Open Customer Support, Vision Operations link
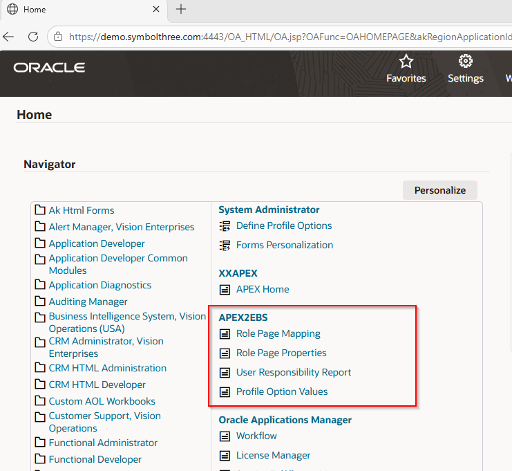Image resolution: width=512 pixels, height=471 pixels. 105,422
